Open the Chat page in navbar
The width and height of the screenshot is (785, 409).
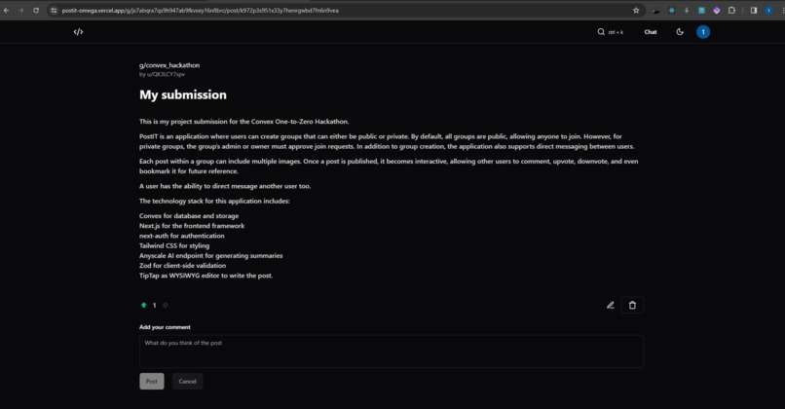(651, 31)
